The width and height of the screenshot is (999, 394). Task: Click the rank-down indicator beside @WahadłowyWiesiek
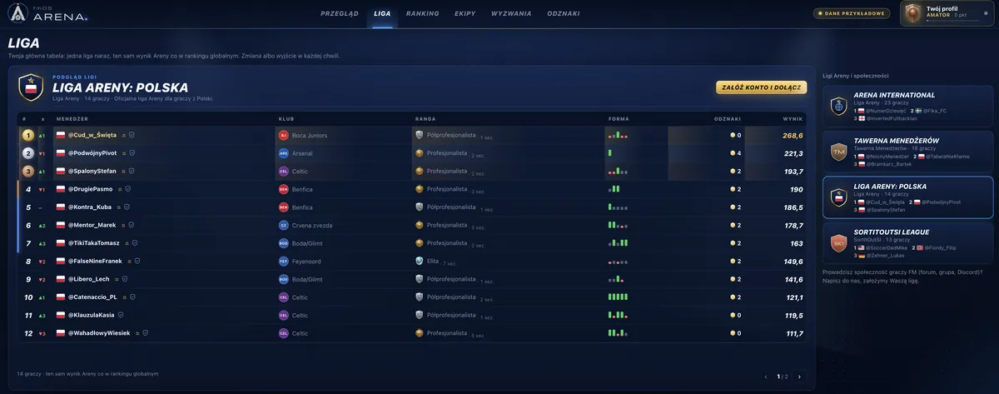42,333
